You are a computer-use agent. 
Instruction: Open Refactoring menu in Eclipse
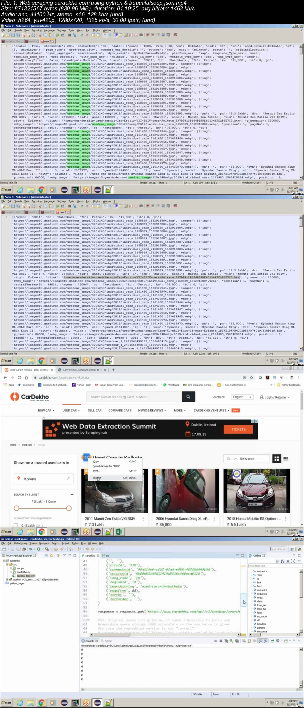point(20,543)
